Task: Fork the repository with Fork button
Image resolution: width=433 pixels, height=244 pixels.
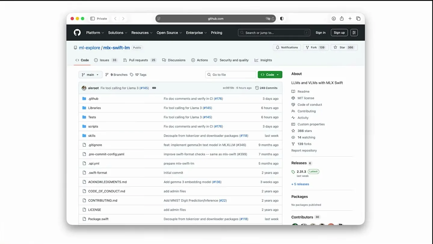Action: pos(315,48)
